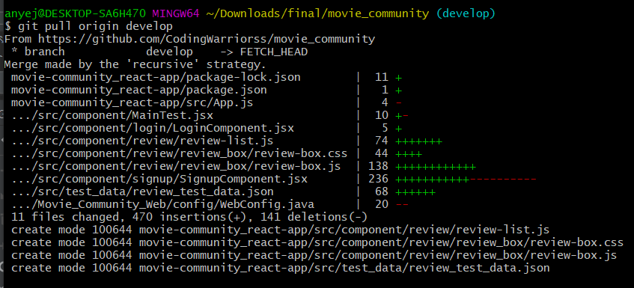Click the change count 74 for review-list.js
634x288 pixels.
pyautogui.click(x=381, y=141)
